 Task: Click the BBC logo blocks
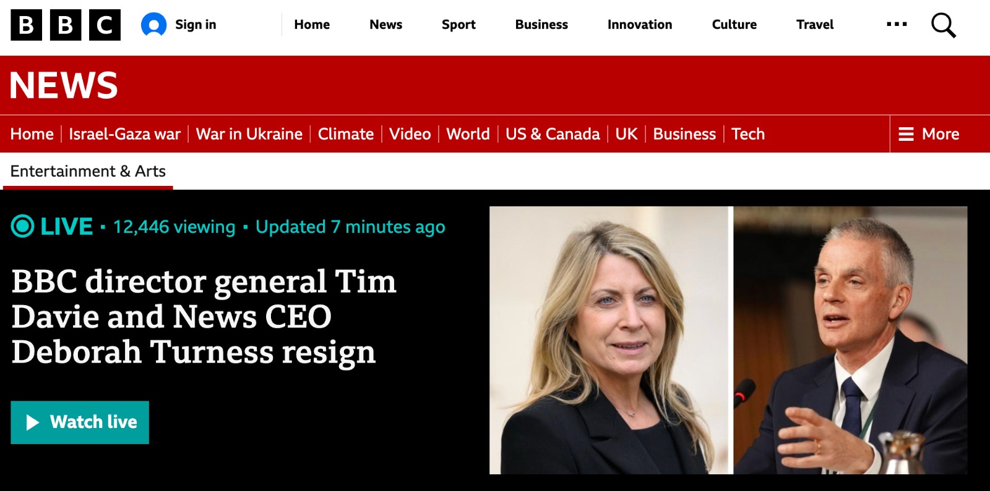[x=66, y=25]
